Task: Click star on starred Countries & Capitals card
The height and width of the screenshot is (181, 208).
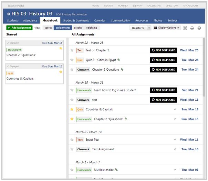Action: tap(61, 72)
